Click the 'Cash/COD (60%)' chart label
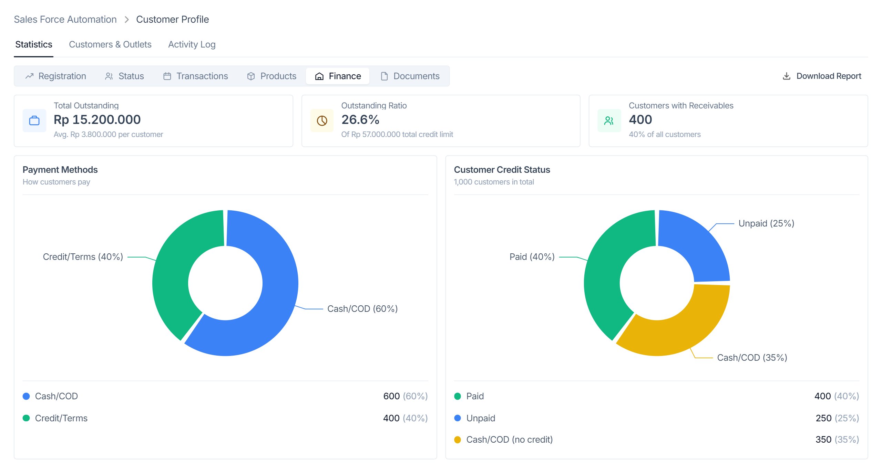 point(362,309)
